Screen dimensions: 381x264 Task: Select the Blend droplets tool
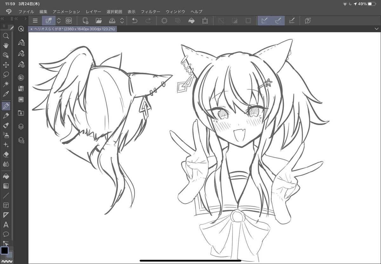click(6, 164)
